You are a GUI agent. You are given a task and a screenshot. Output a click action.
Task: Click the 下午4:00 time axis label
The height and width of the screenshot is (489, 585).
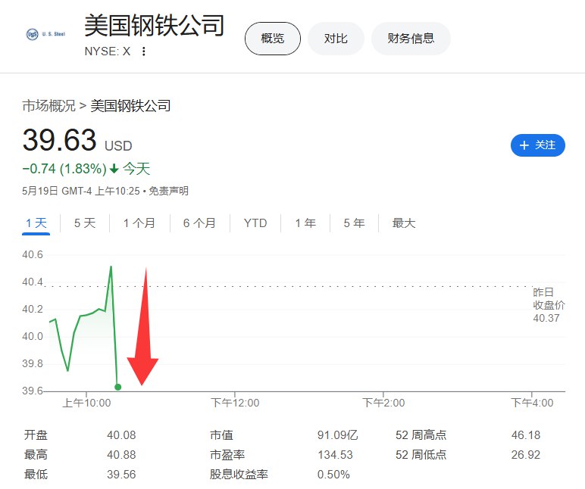532,403
